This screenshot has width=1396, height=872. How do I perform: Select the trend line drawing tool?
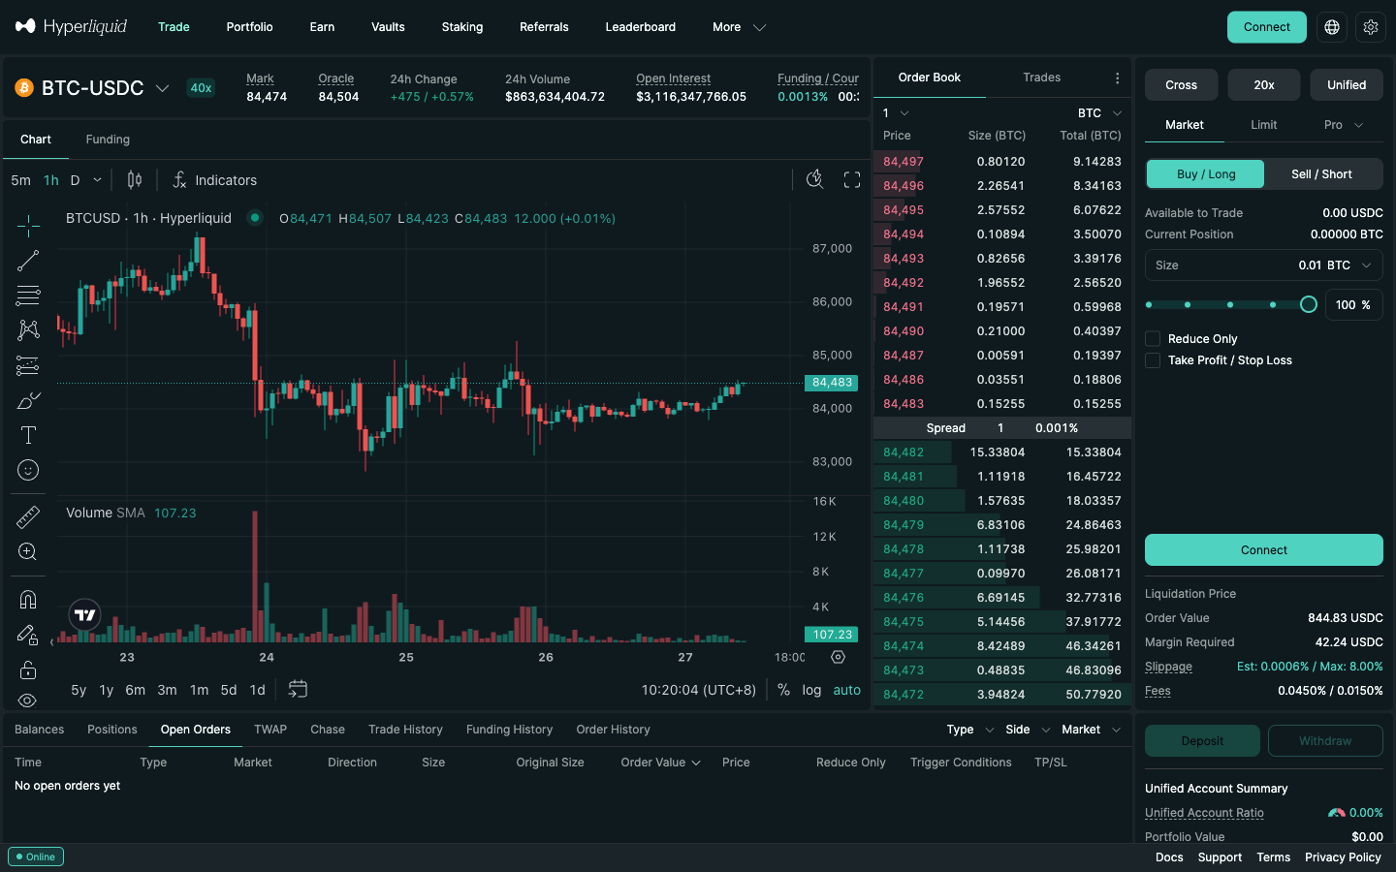click(x=28, y=261)
